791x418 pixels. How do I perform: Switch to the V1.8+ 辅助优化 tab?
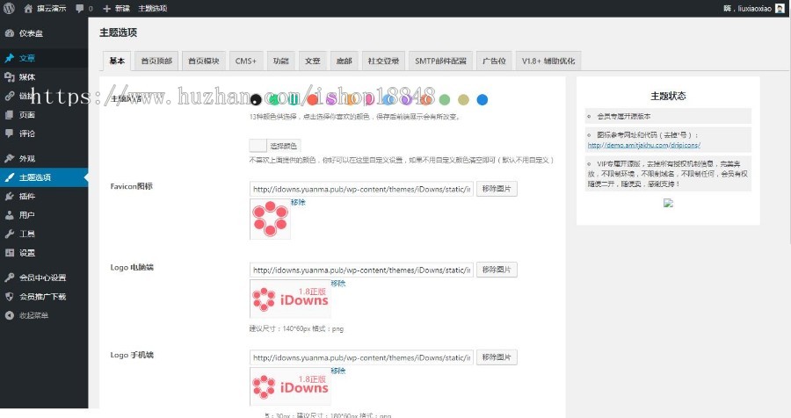pyautogui.click(x=548, y=61)
